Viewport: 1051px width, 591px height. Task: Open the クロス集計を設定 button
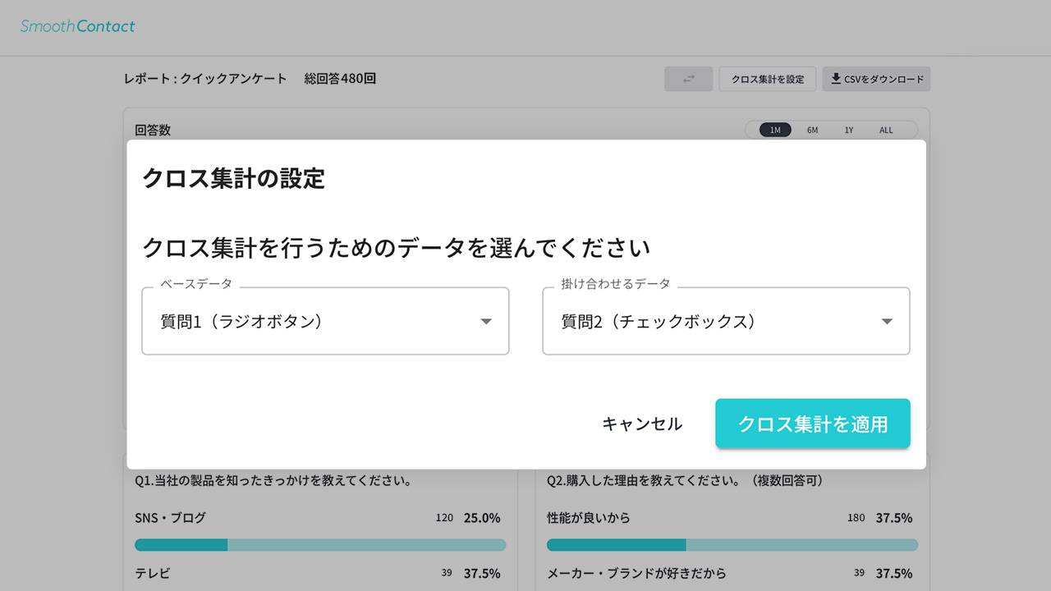coord(768,79)
